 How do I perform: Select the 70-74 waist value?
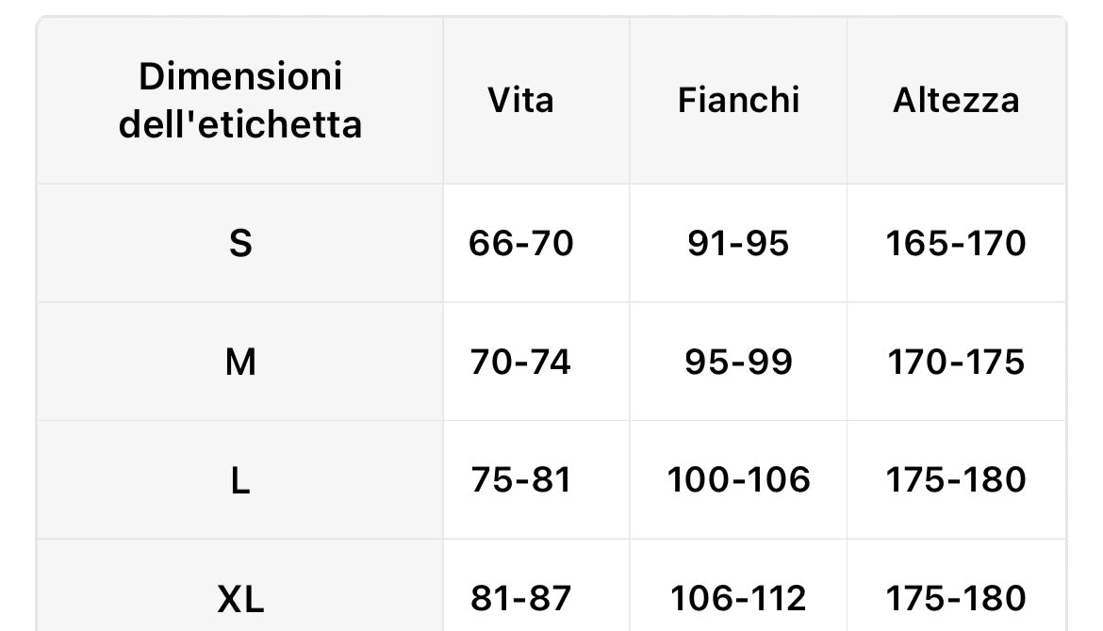(x=520, y=363)
